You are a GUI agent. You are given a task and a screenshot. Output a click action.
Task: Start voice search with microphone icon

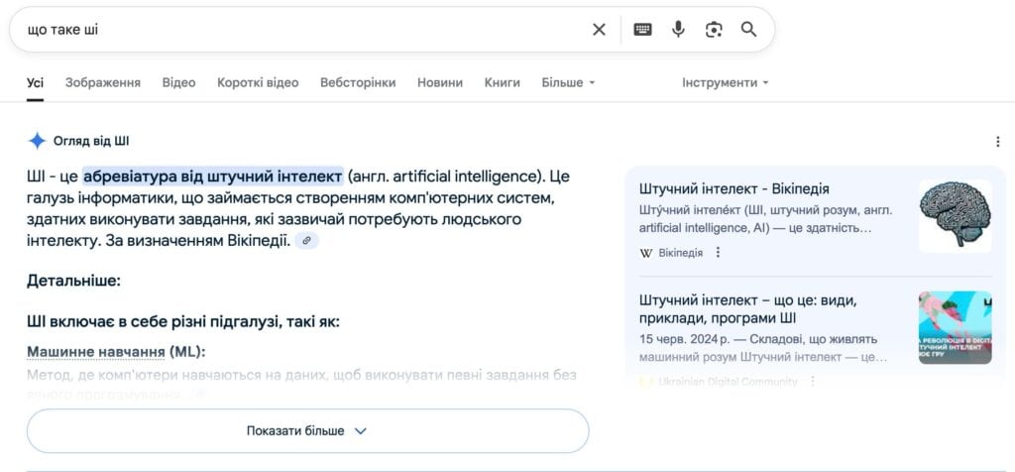[678, 30]
